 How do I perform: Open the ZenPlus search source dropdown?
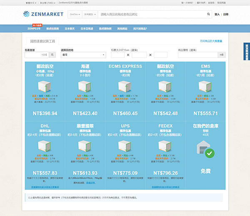pyautogui.click(x=75, y=14)
